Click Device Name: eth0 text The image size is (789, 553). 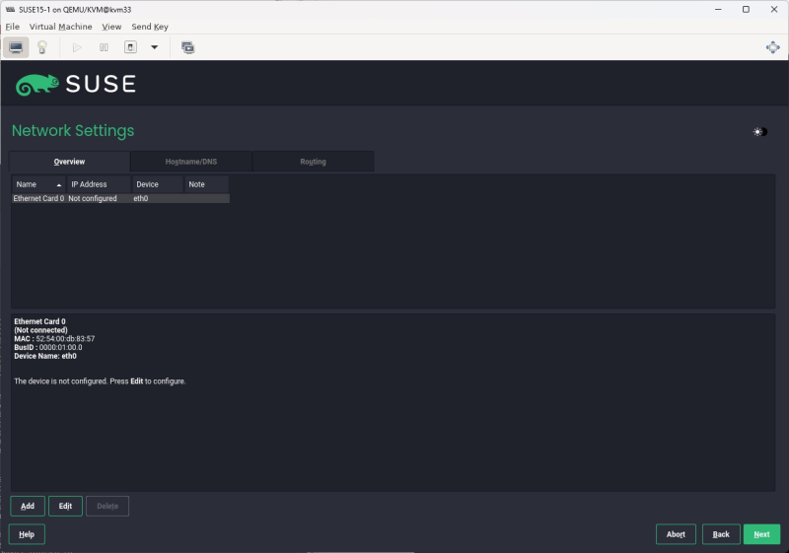[45, 356]
